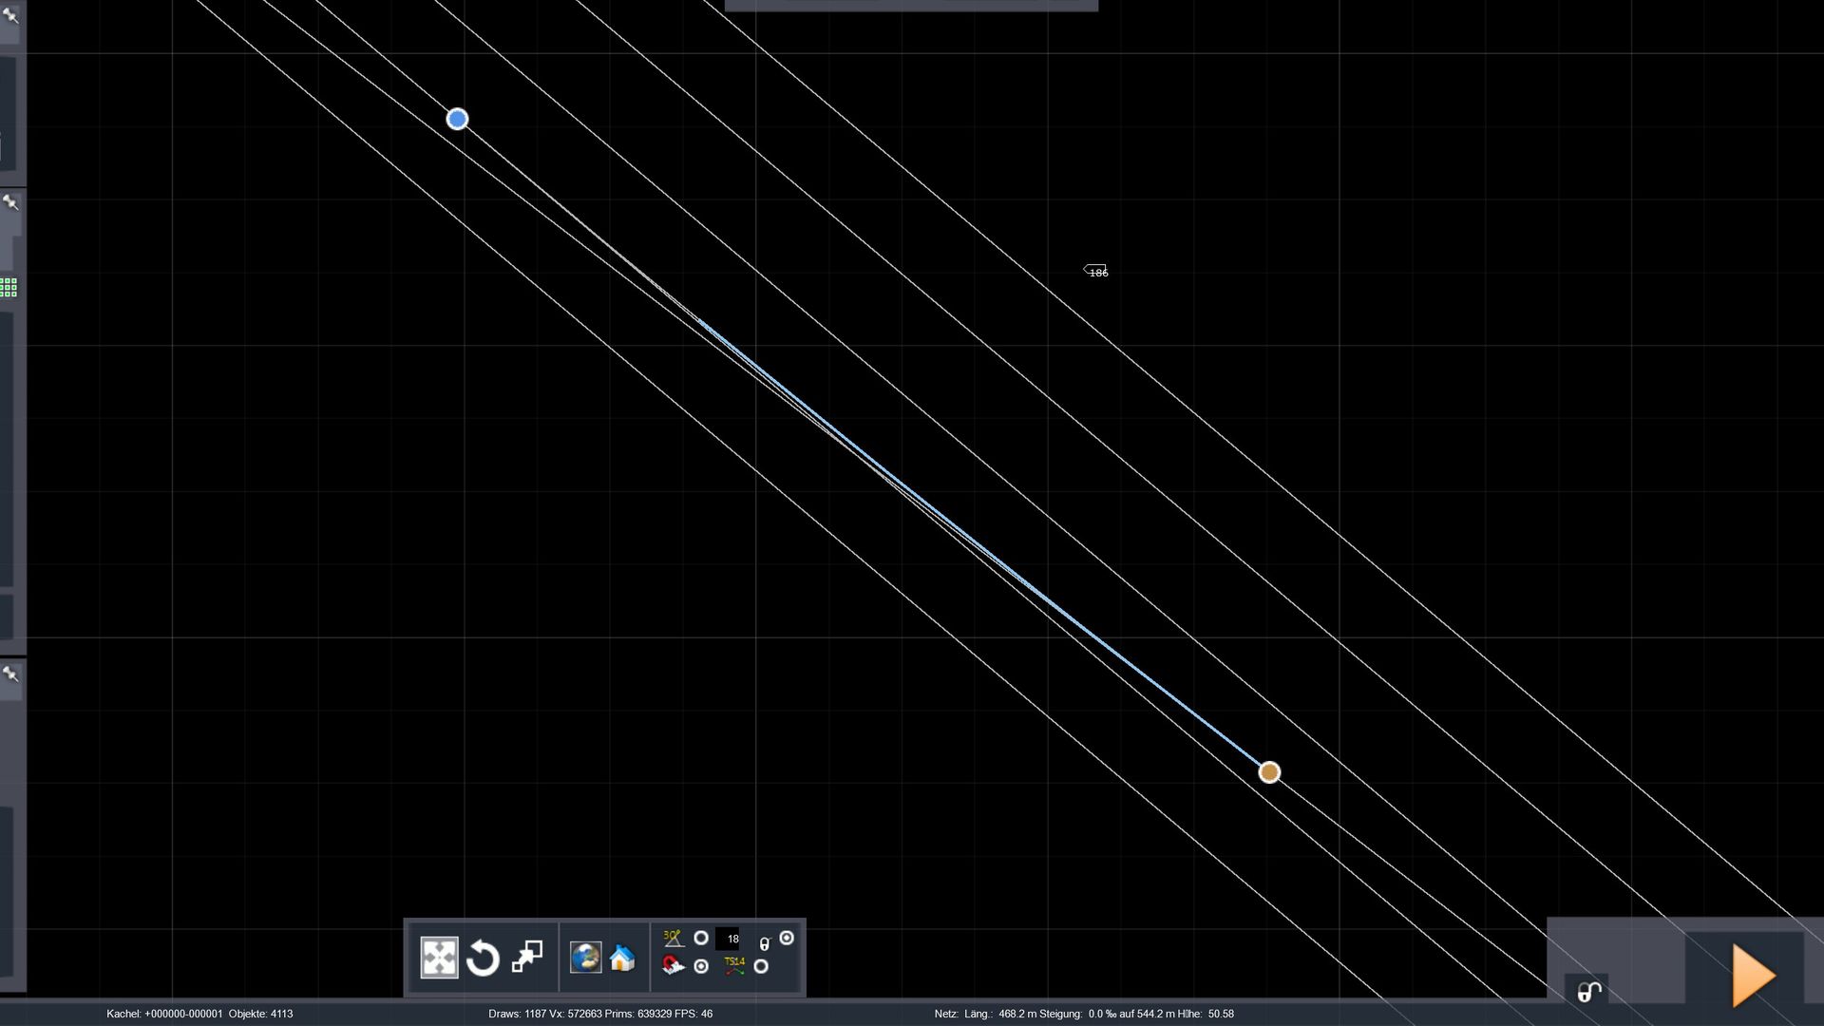Select the rotate object tool
The height and width of the screenshot is (1026, 1824).
483,958
